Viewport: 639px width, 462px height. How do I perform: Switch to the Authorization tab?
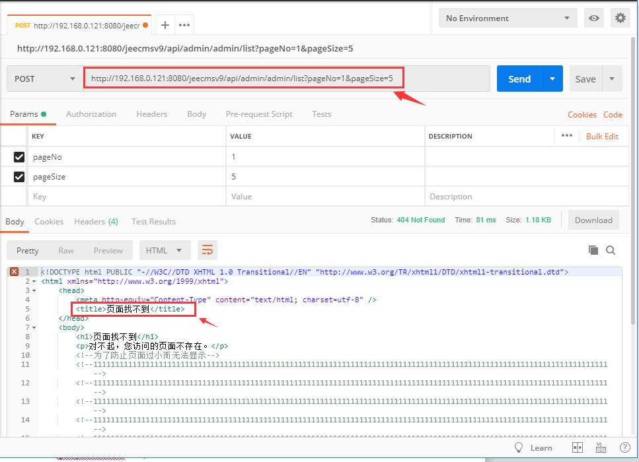[91, 114]
